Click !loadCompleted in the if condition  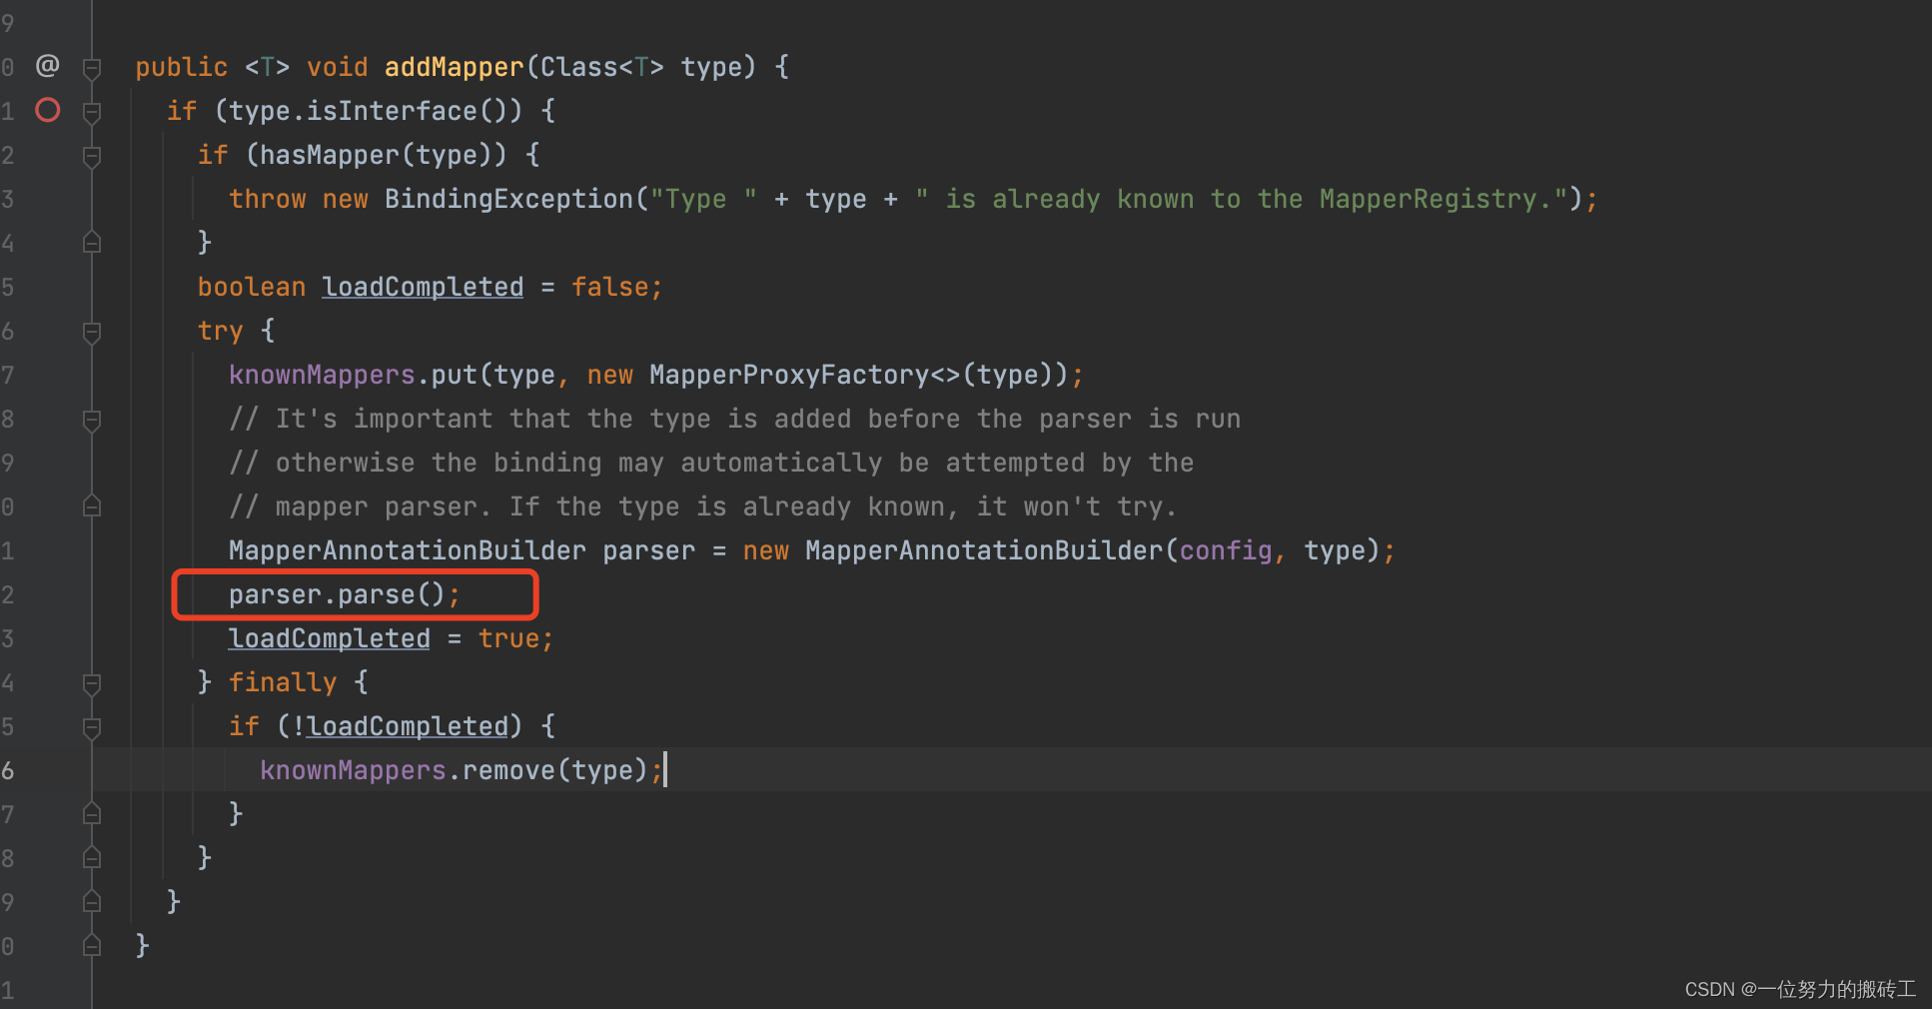click(x=400, y=726)
